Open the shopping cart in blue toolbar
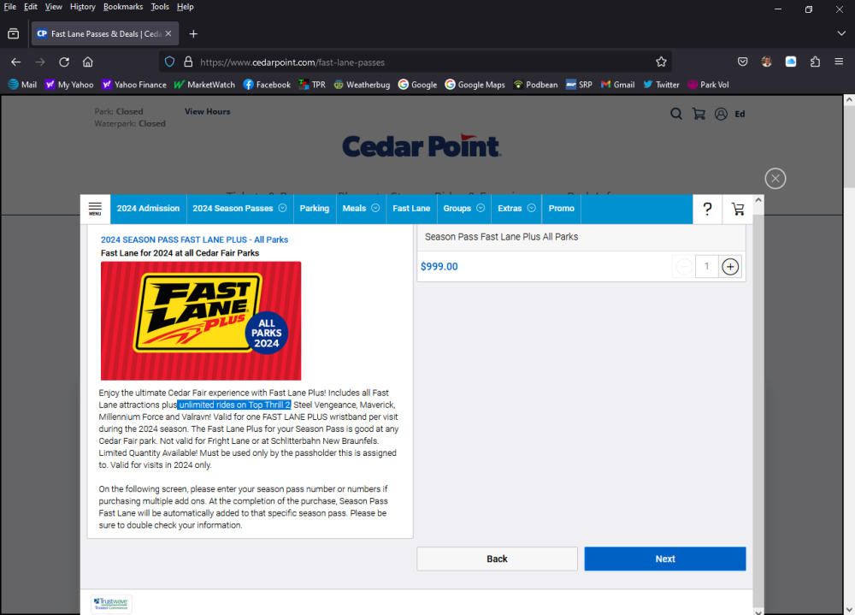This screenshot has width=855, height=615. coord(738,209)
